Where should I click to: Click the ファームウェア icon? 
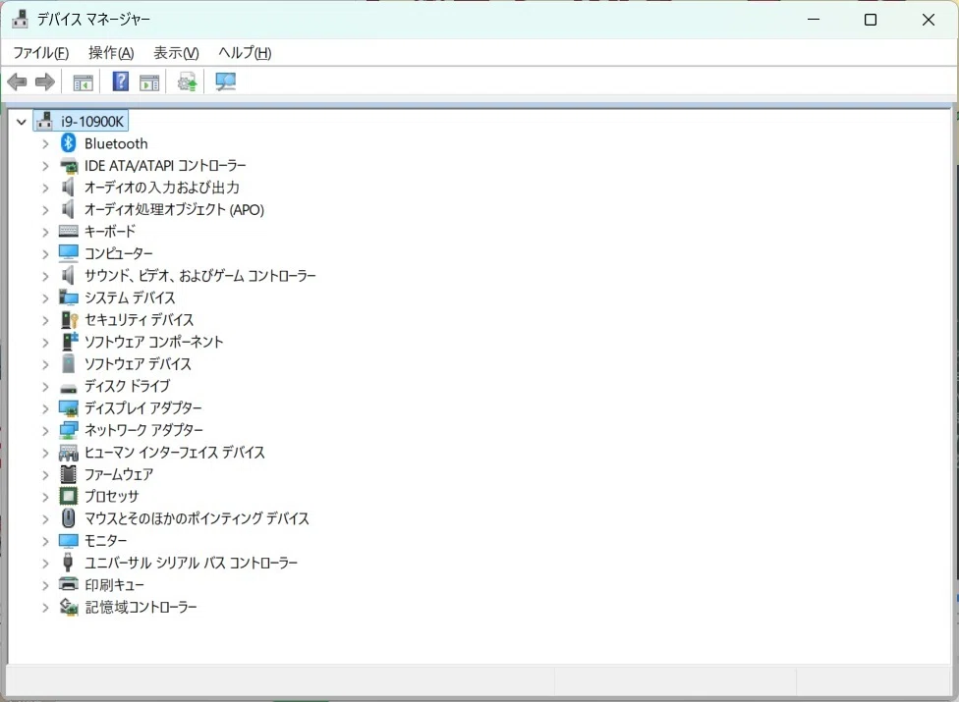pos(69,474)
